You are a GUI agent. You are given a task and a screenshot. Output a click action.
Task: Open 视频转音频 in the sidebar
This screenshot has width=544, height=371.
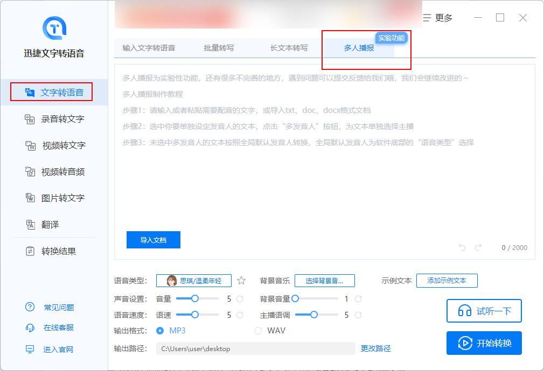[54, 172]
